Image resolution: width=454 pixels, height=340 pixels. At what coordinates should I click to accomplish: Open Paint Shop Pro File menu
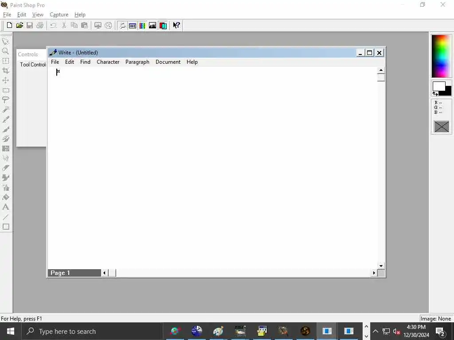(x=7, y=15)
